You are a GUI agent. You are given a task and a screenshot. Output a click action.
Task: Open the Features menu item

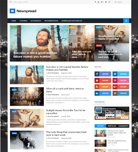(x=23, y=21)
